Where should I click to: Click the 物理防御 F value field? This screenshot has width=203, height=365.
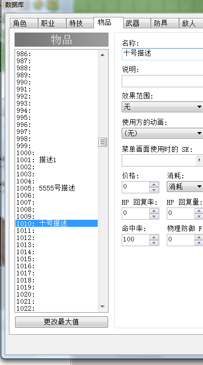(x=181, y=240)
